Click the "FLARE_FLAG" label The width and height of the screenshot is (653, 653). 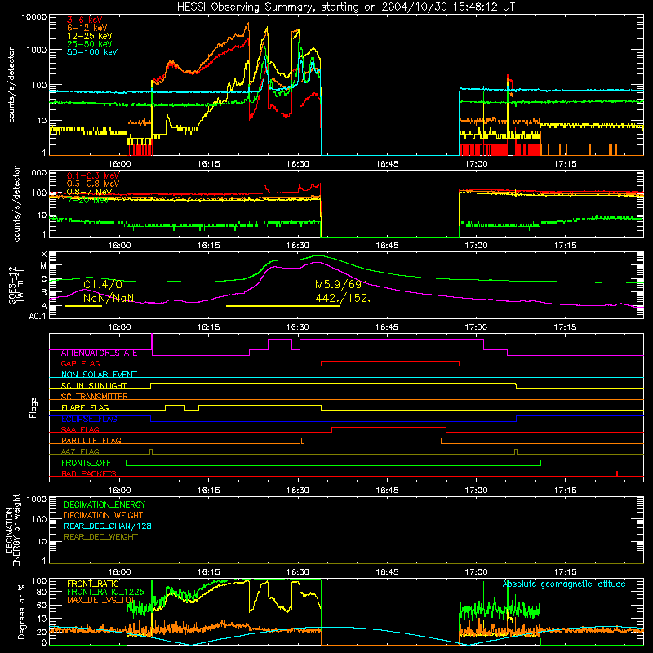85,407
